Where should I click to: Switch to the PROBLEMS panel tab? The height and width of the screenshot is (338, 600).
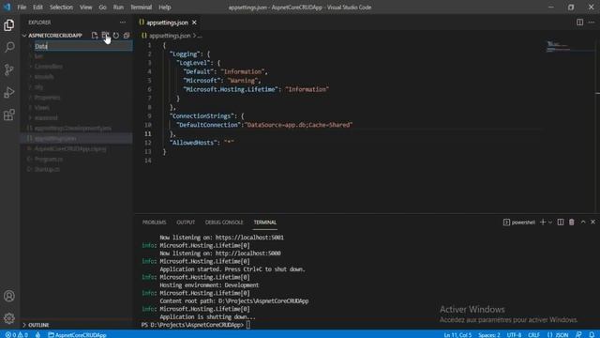point(154,223)
